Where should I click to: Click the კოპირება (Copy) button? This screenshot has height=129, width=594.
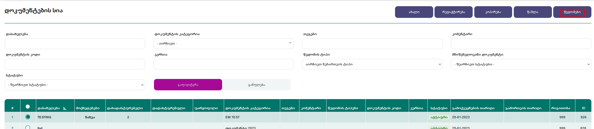tap(493, 12)
